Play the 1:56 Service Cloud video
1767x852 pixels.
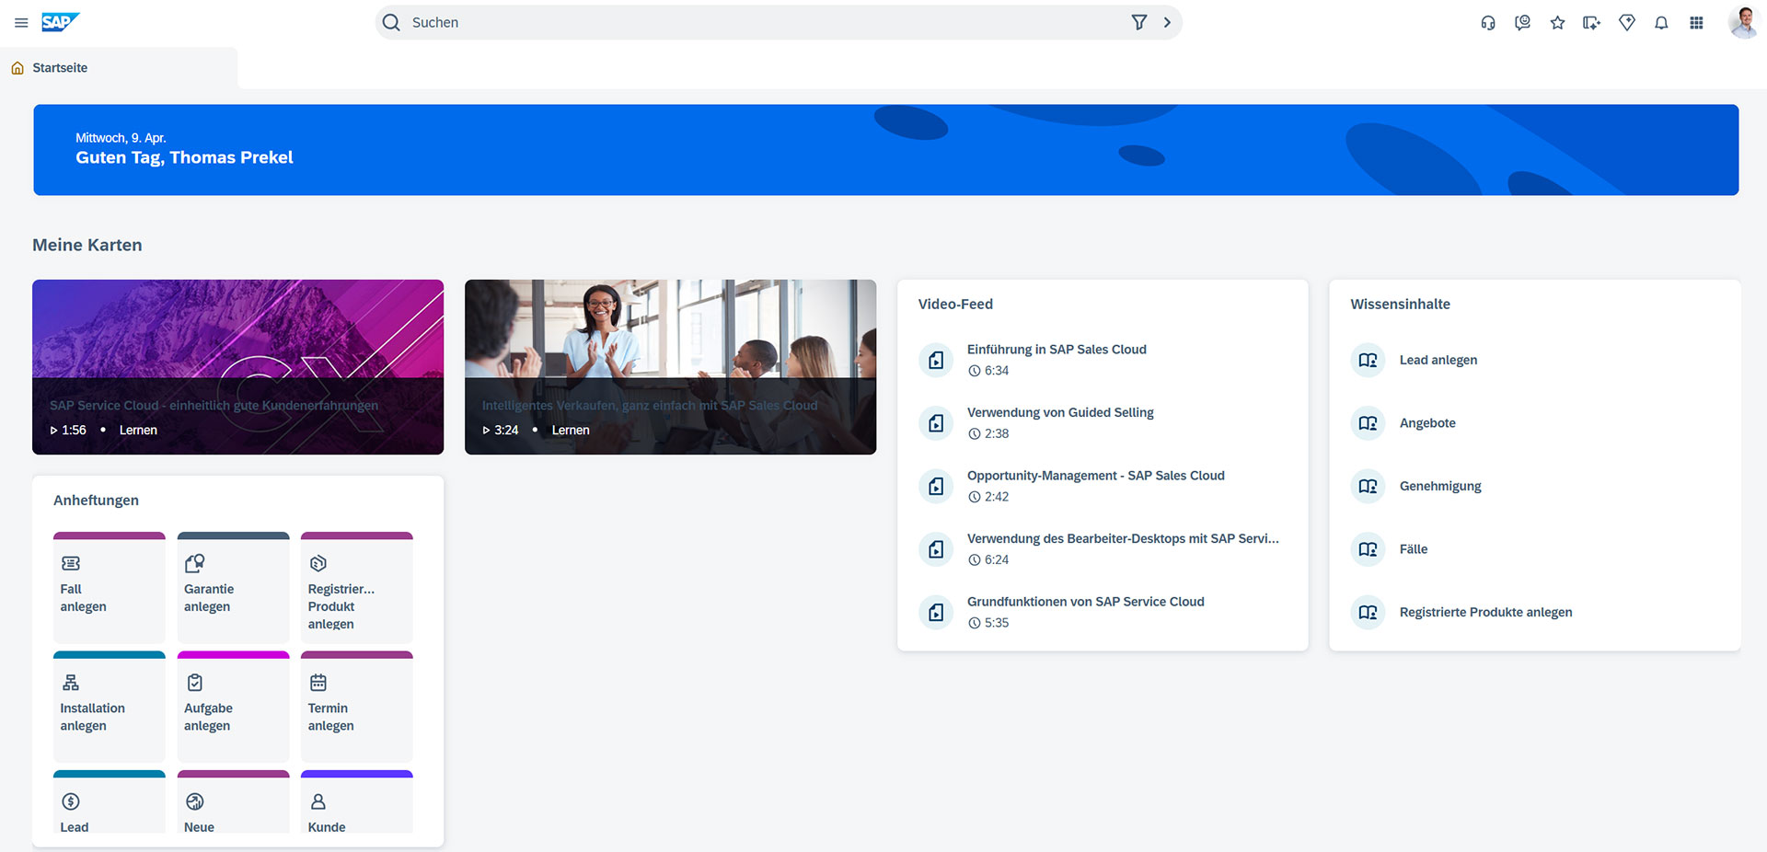click(x=67, y=430)
